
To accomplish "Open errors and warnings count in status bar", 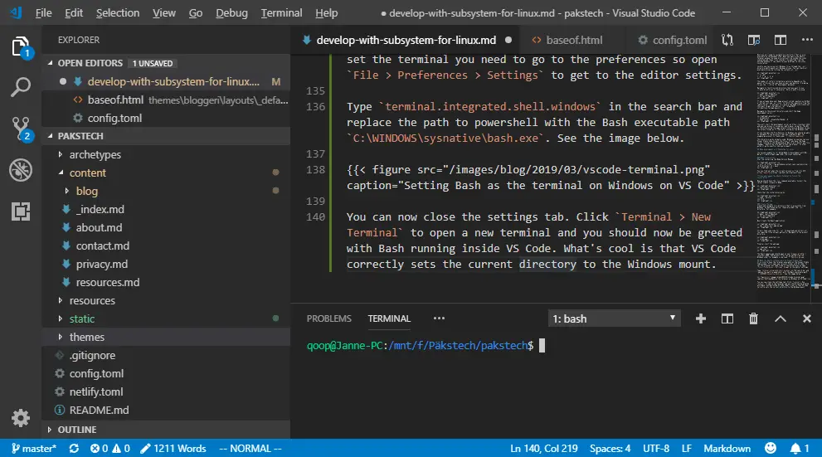I will [x=109, y=449].
